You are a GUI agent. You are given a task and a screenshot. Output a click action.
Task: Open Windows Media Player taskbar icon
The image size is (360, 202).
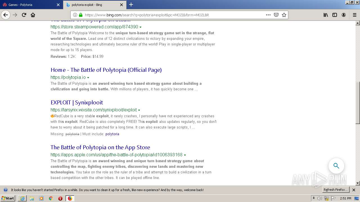(41, 198)
